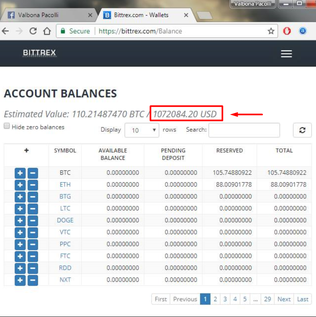
Task: Deposit BTG with the plus button
Action: pos(20,197)
